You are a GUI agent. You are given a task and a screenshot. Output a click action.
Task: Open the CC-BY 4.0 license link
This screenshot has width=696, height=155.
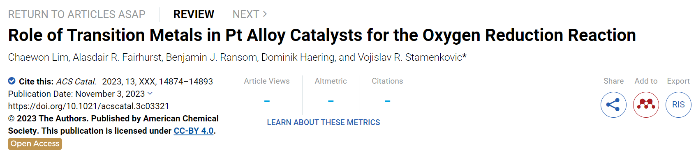click(194, 131)
